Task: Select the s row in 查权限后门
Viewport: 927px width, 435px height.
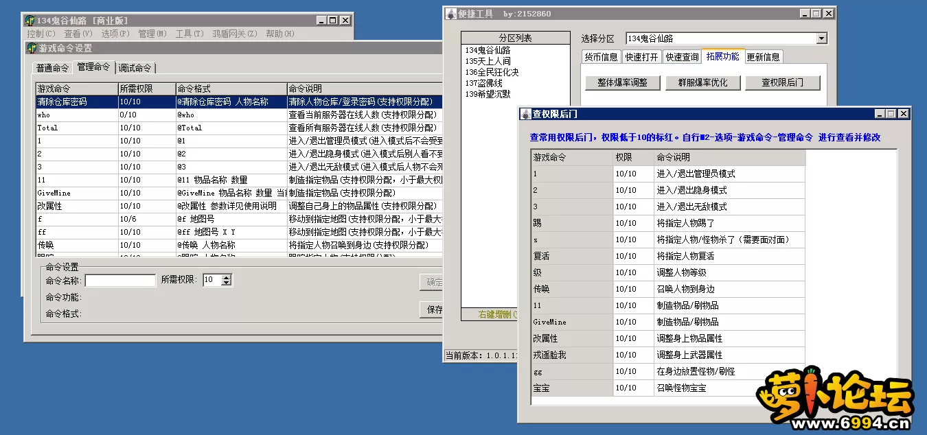Action: coord(667,239)
